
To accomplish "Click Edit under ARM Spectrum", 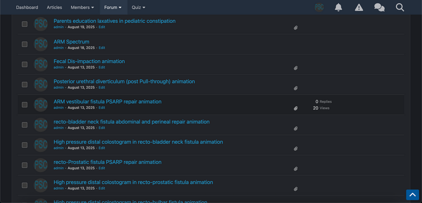I will [x=102, y=48].
